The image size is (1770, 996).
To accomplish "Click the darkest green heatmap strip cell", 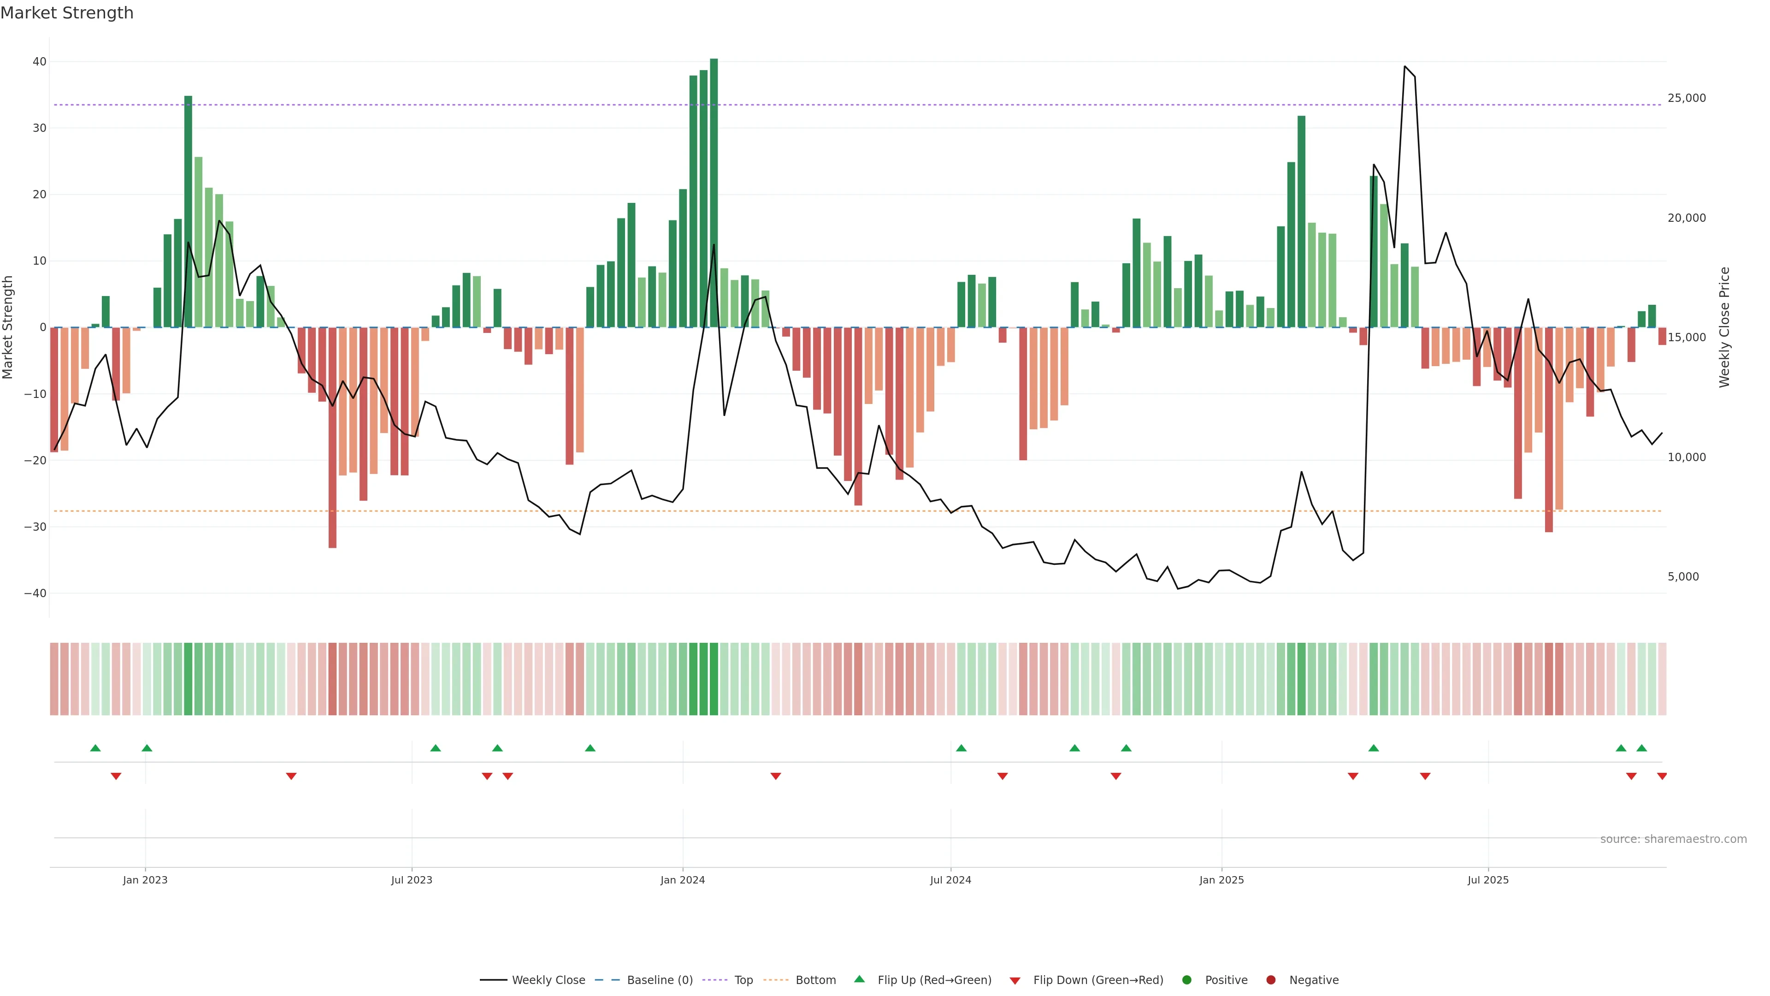I will pyautogui.click(x=714, y=679).
